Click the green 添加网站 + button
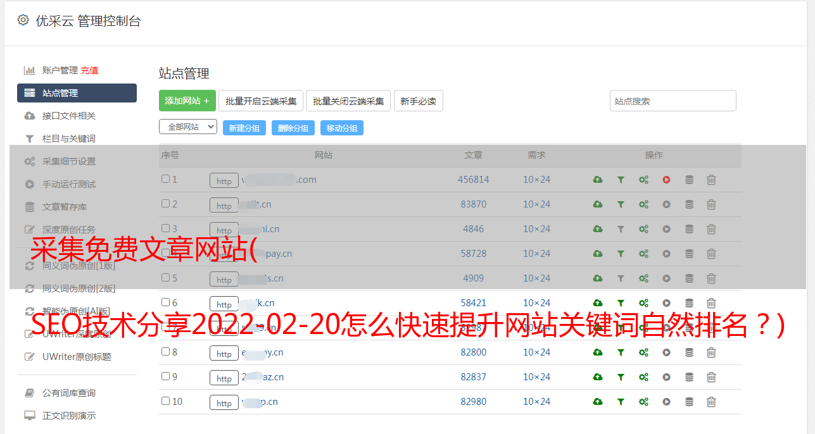This screenshot has height=434, width=815. 187,101
